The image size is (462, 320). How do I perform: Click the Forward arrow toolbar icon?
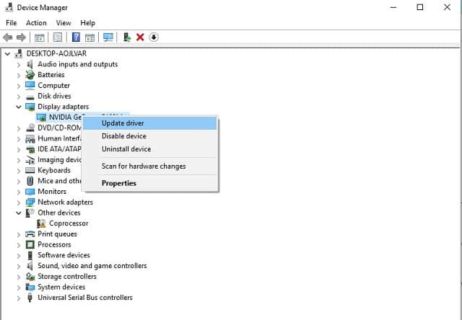click(x=21, y=37)
